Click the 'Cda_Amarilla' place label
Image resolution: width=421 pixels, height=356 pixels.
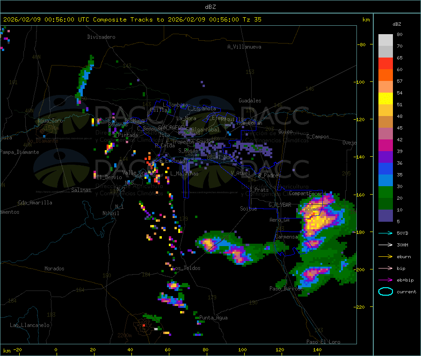(x=35, y=203)
